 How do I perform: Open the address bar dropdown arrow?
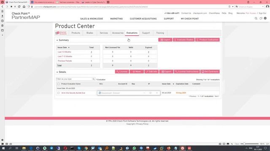tap(232, 7)
